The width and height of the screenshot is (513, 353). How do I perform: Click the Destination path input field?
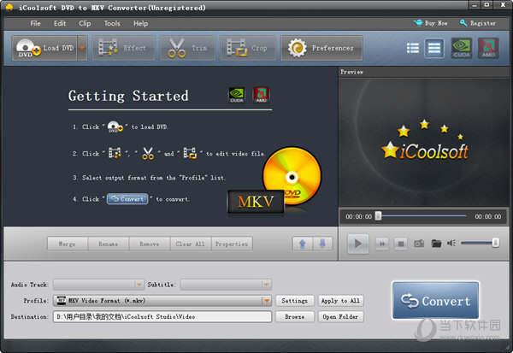coord(162,316)
